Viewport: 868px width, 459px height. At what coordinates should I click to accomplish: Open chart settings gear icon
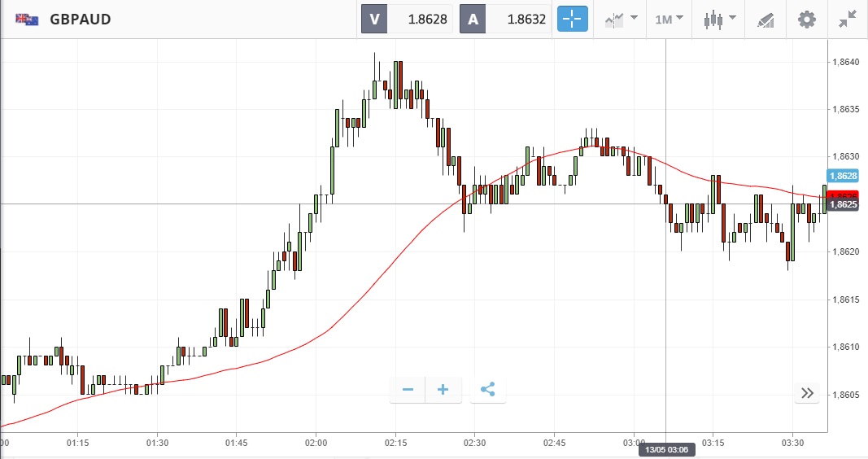click(806, 20)
